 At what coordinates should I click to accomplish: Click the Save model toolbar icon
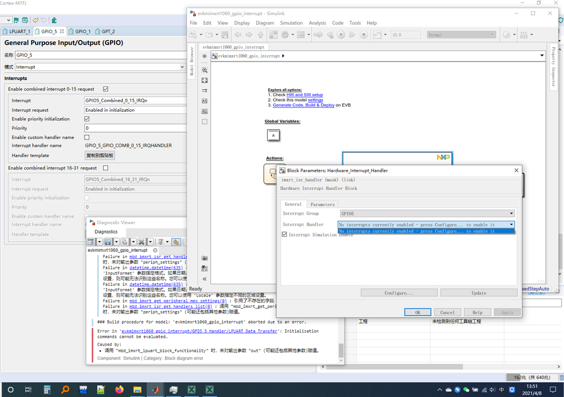(x=225, y=34)
